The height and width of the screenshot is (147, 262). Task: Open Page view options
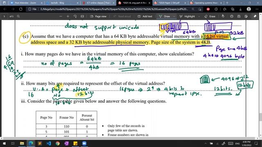pyautogui.click(x=98, y=16)
